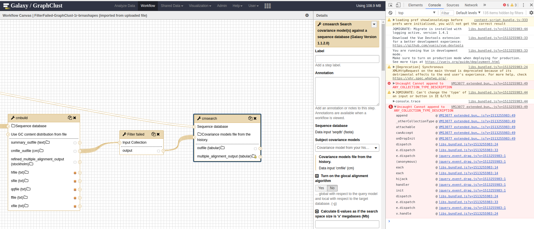Duplicate the cmbuild node
534x229 pixels.
pos(70,118)
